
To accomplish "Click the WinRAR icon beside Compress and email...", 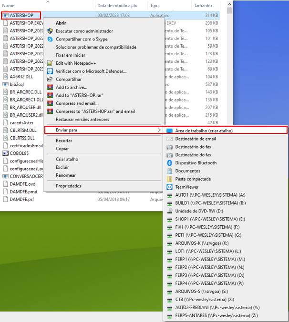I will click(50, 103).
